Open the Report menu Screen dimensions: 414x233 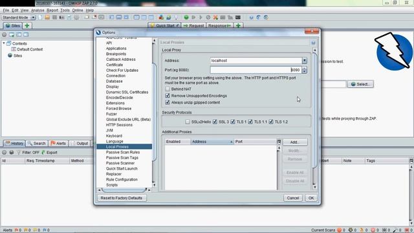click(52, 10)
